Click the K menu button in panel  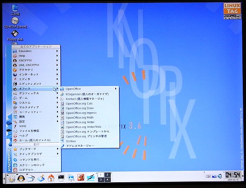coord(12,178)
